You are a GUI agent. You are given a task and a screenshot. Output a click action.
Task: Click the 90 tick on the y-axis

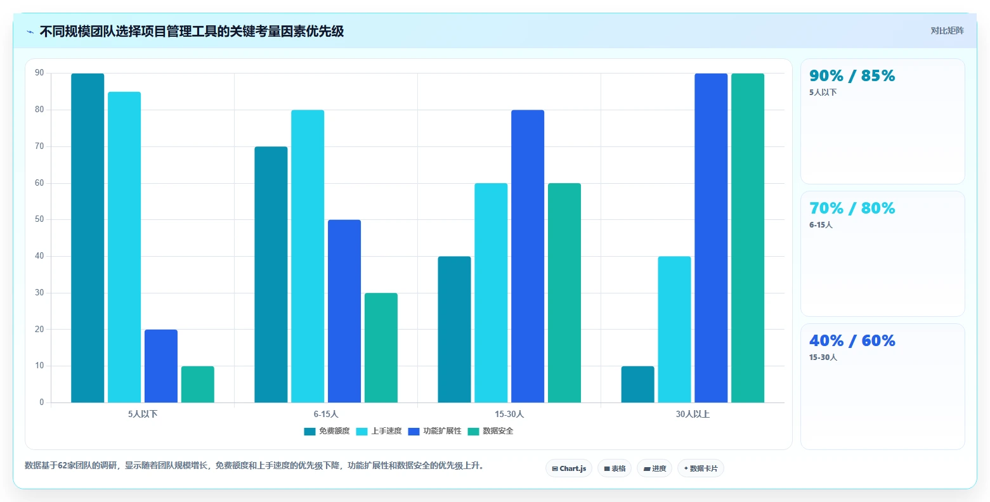[40, 74]
